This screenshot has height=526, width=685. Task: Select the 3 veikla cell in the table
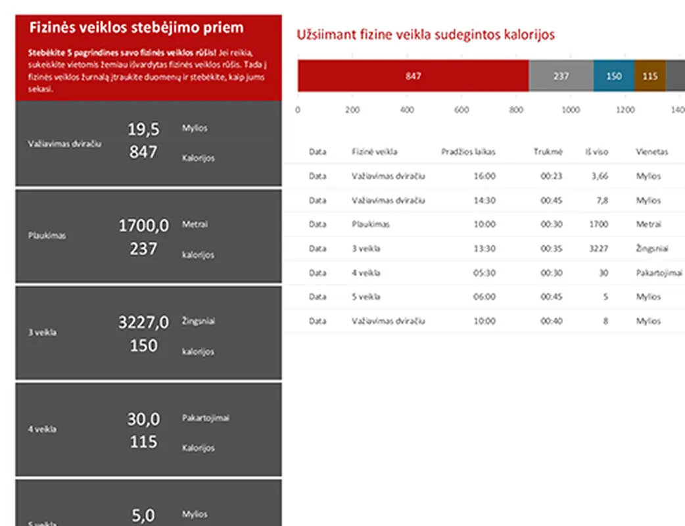pyautogui.click(x=366, y=249)
